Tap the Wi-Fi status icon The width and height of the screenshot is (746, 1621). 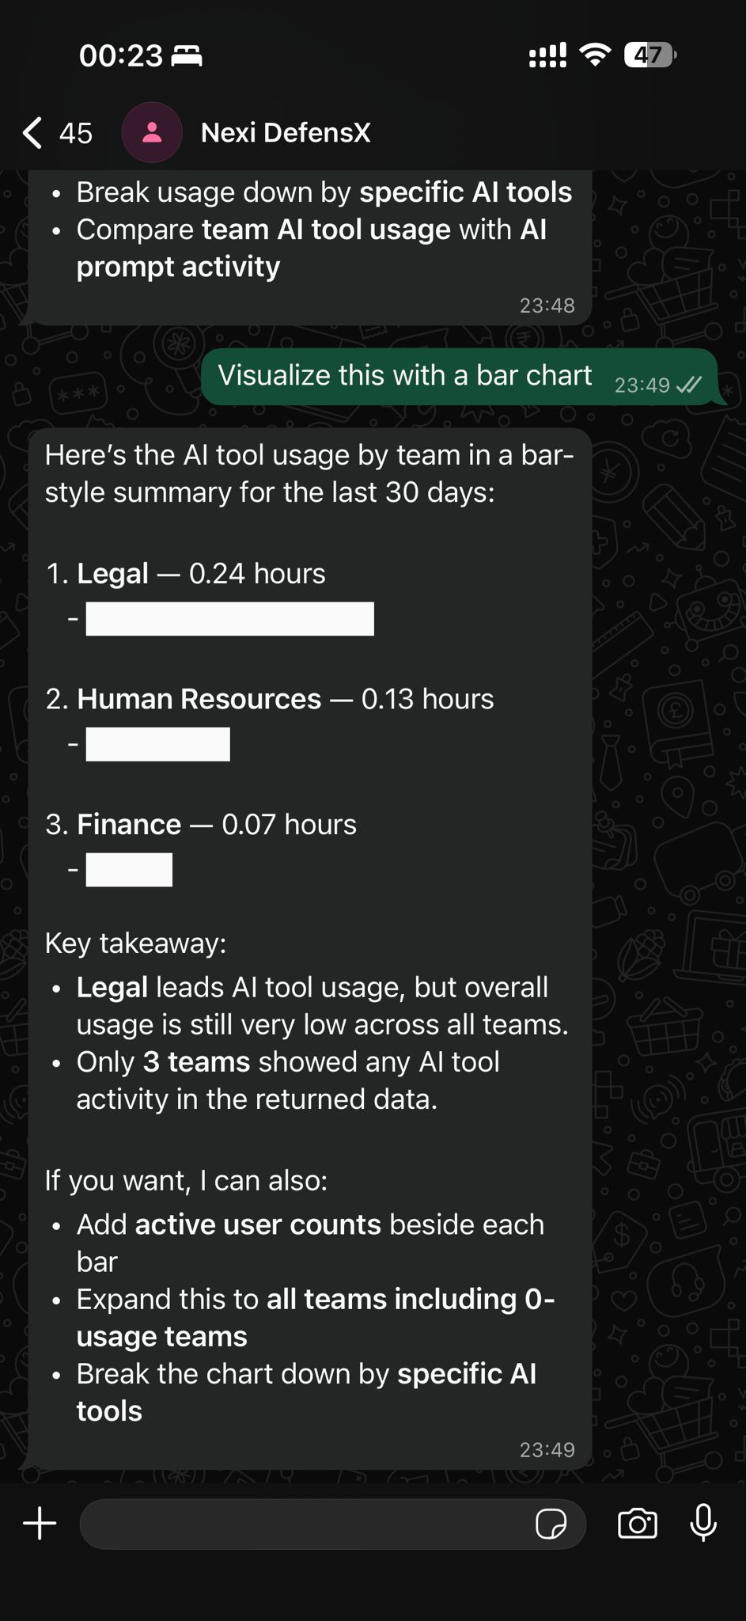(595, 55)
